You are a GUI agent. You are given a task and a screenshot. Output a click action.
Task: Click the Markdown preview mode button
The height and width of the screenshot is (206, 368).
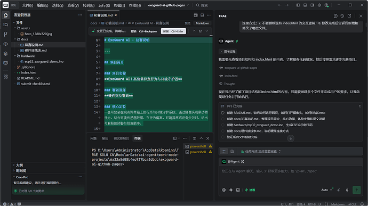(202, 23)
